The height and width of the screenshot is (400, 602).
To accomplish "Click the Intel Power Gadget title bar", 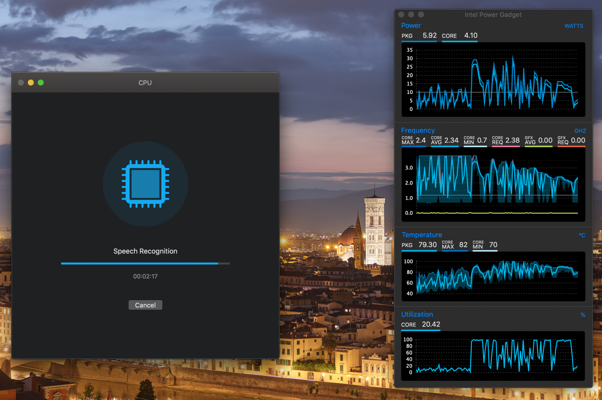I will tap(493, 14).
